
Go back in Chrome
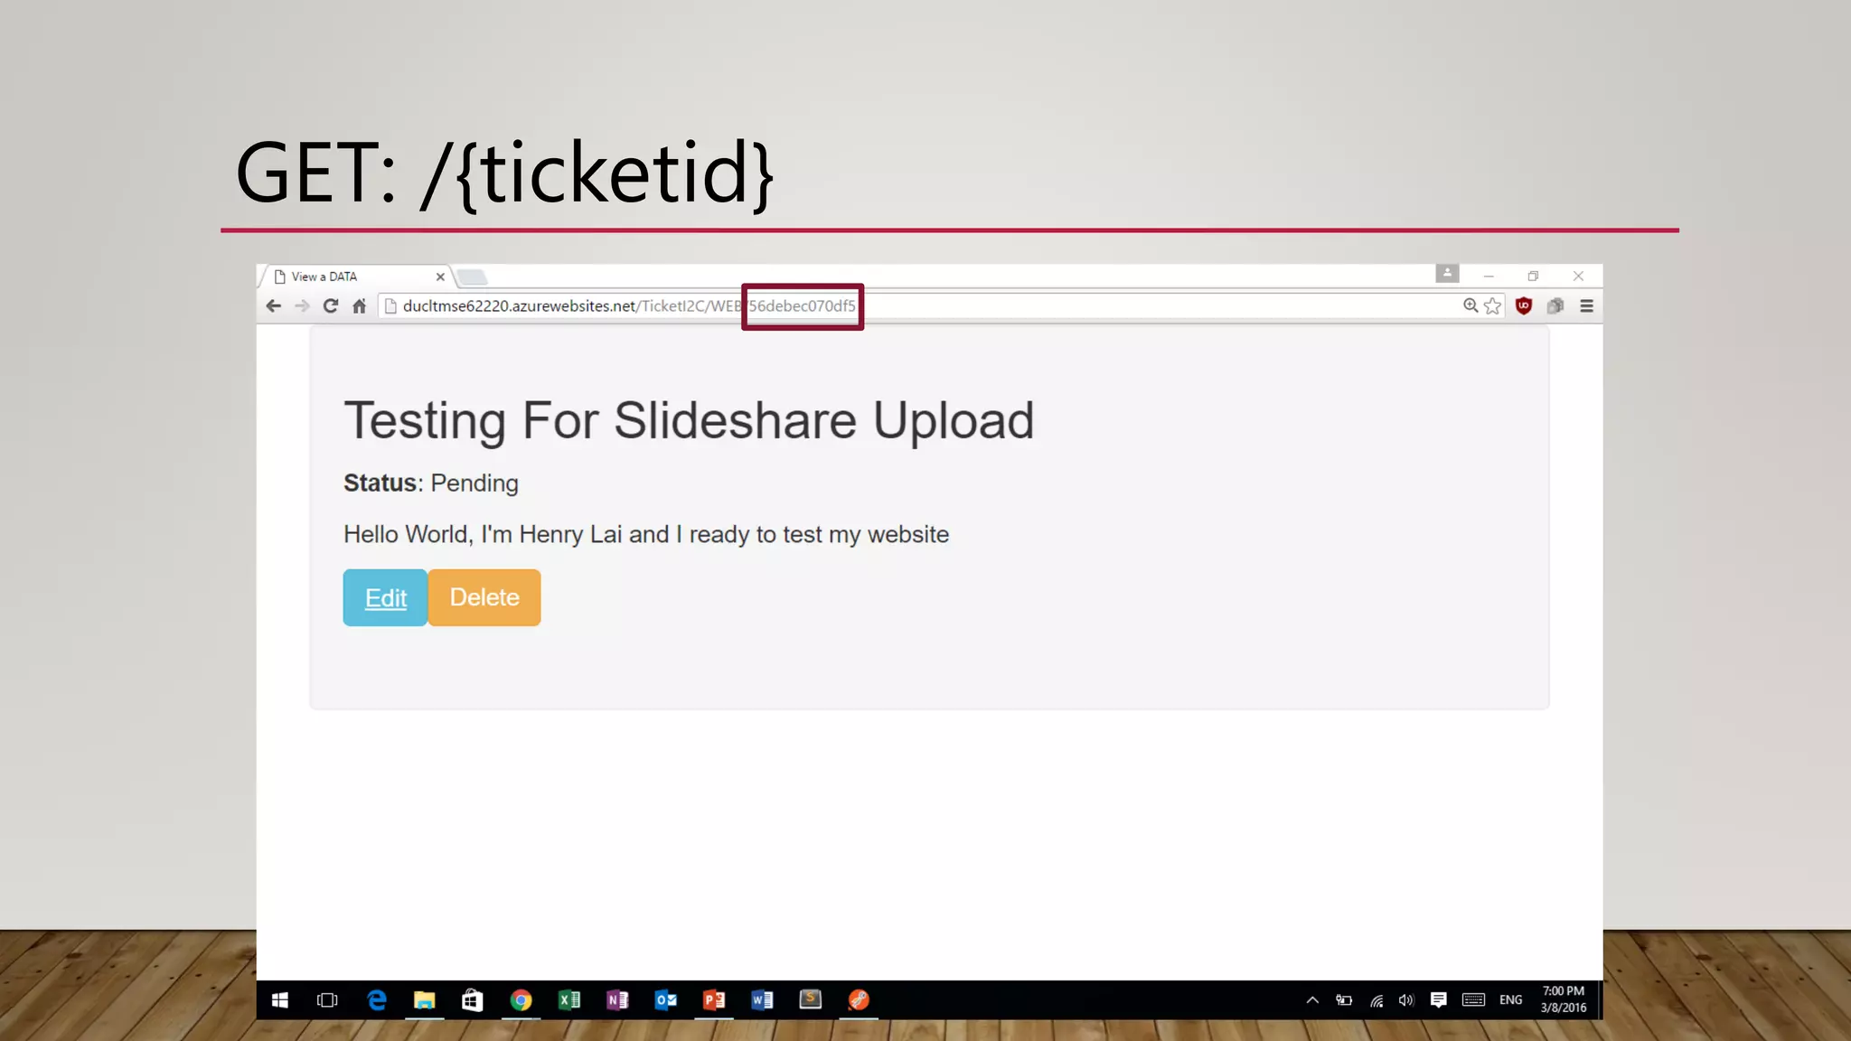[273, 306]
